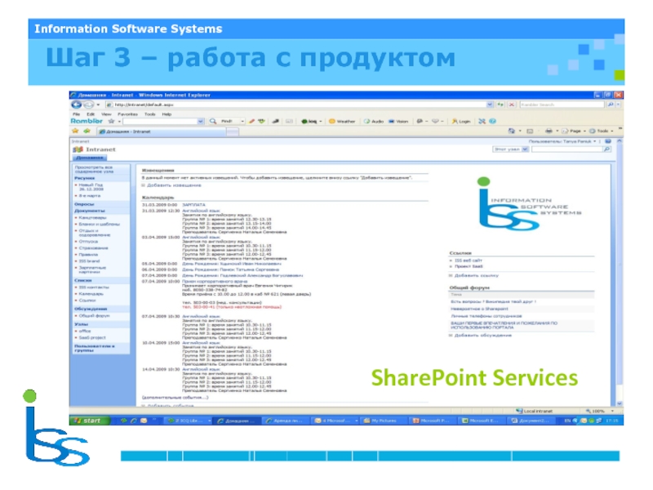This screenshot has width=653, height=490.
Task: Click the search magnifier icon beside Rambler Search box
Action: [611, 105]
